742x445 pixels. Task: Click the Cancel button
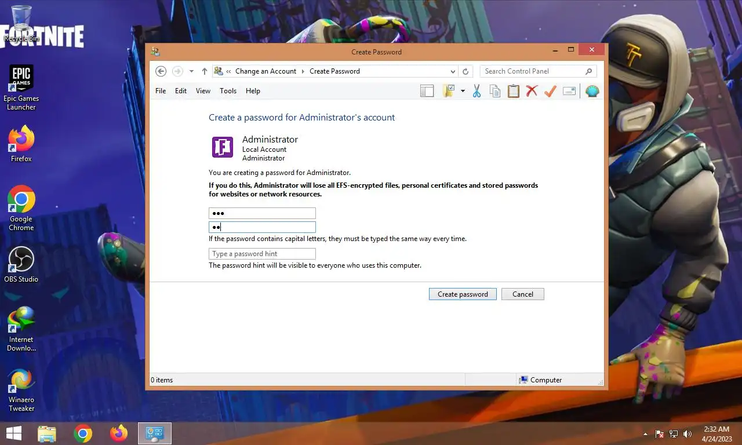coord(523,294)
